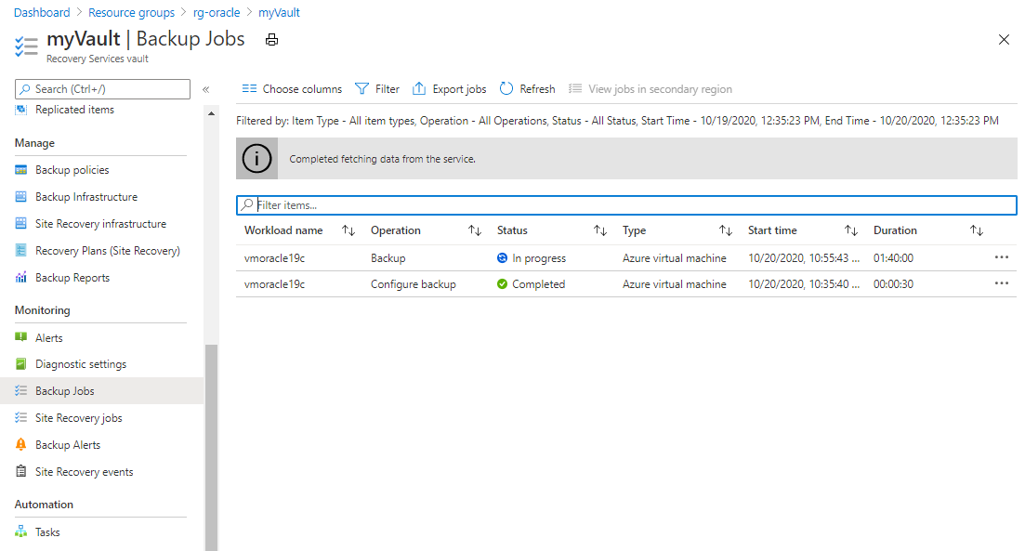Select Backup Infrastructure in Manage section
Image resolution: width=1025 pixels, height=551 pixels.
[85, 197]
